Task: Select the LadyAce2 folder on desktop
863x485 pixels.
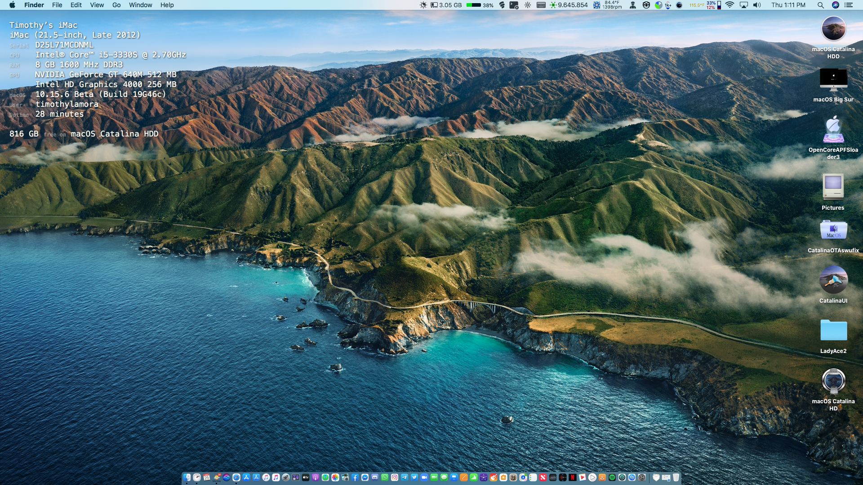Action: coord(833,331)
